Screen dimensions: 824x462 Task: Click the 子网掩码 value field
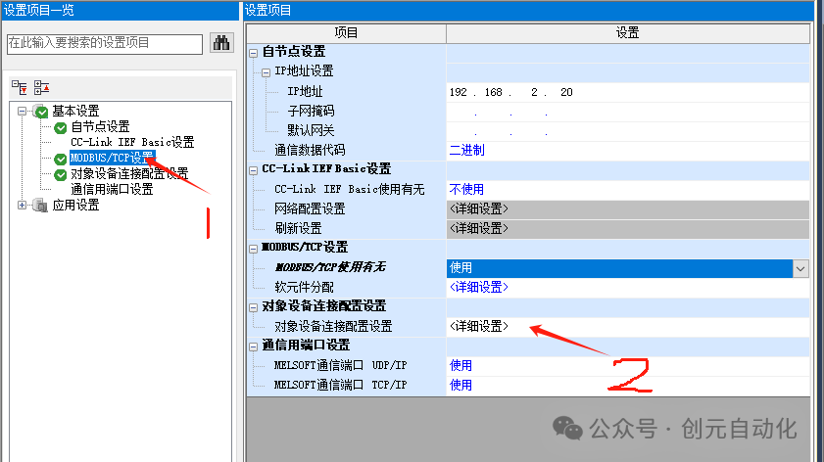[627, 112]
